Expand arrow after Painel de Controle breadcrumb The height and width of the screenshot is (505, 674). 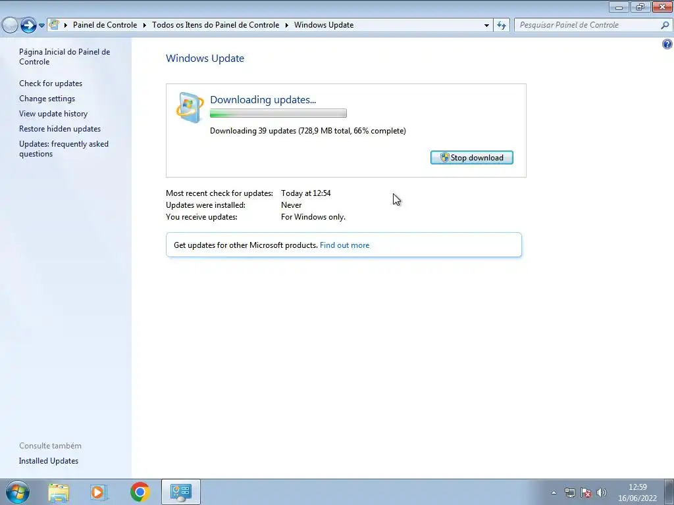[x=144, y=26]
